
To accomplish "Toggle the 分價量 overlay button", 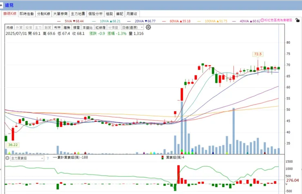I will 113,28.
